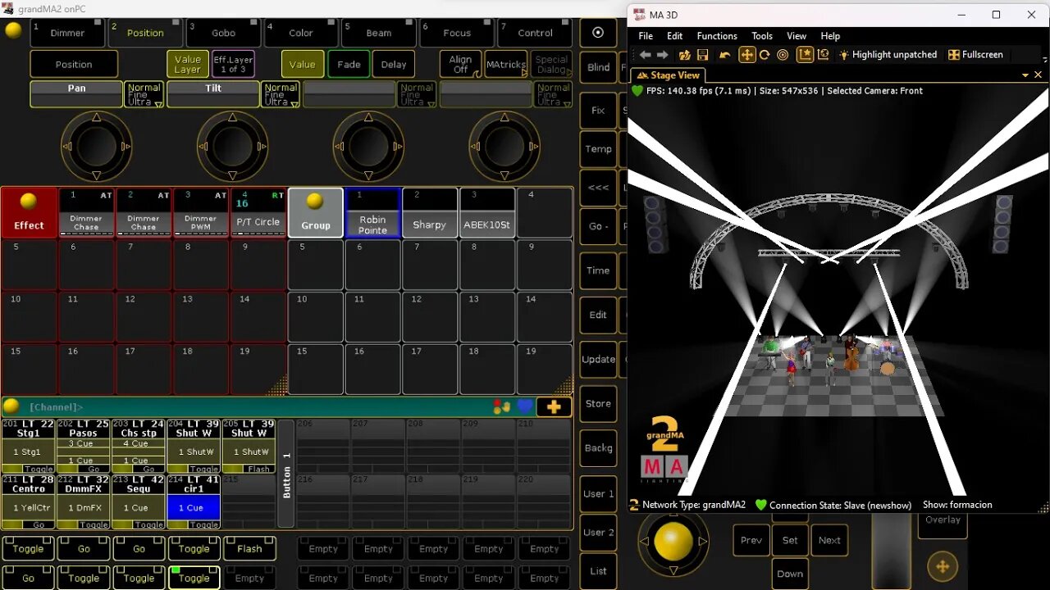Toggle the Fade layer button
The width and height of the screenshot is (1050, 590).
[349, 64]
